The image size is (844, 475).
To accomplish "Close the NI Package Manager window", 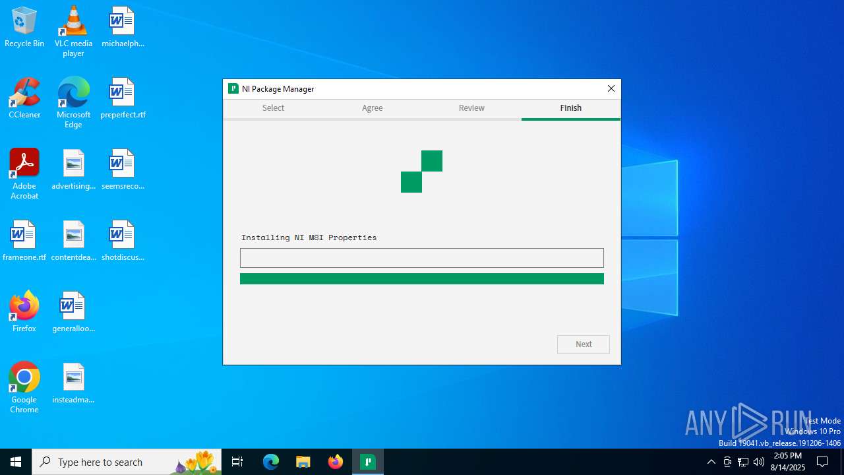I will tap(611, 88).
